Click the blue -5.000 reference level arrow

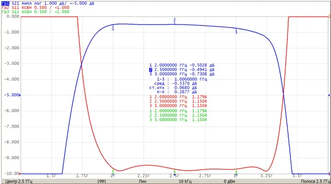pos(12,95)
